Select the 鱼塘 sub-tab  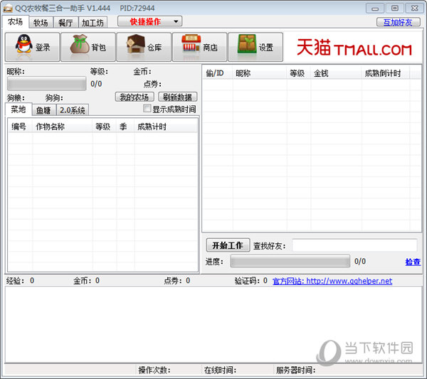click(43, 110)
